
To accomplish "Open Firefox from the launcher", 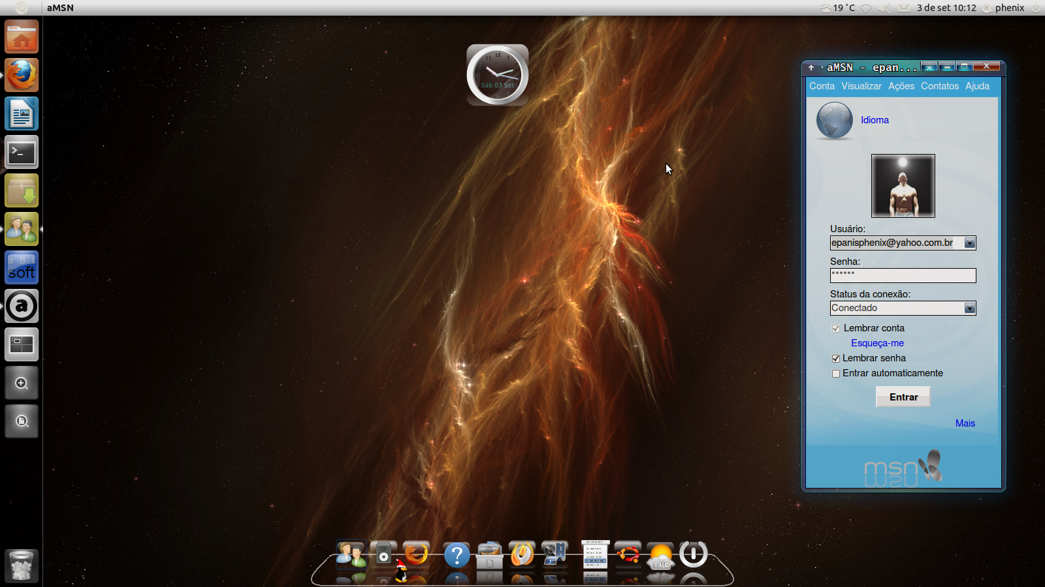I will click(22, 75).
